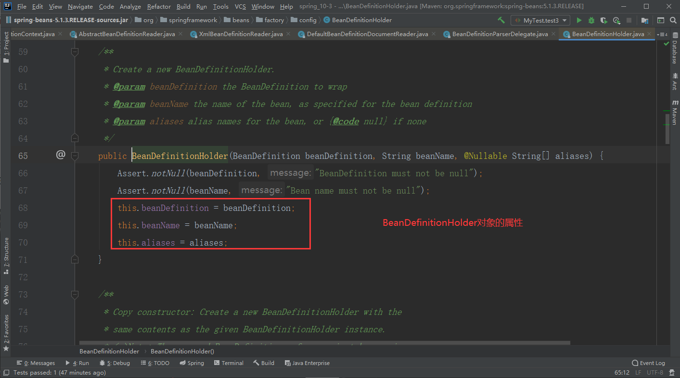
Task: Collapse the Javadoc comment at line 73
Action: point(75,294)
